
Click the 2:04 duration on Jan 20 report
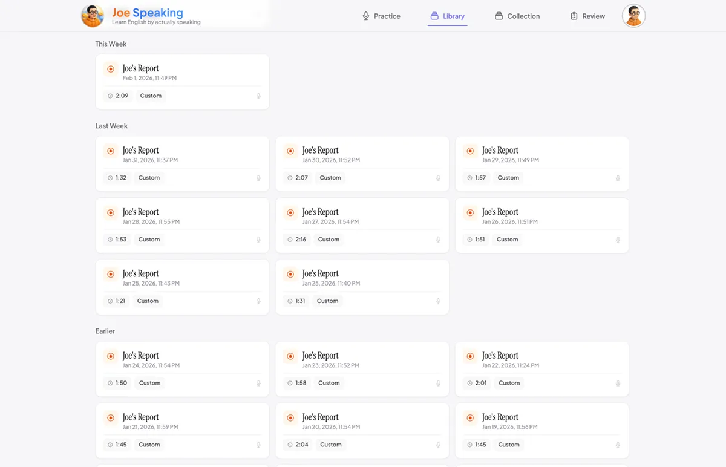click(x=301, y=445)
